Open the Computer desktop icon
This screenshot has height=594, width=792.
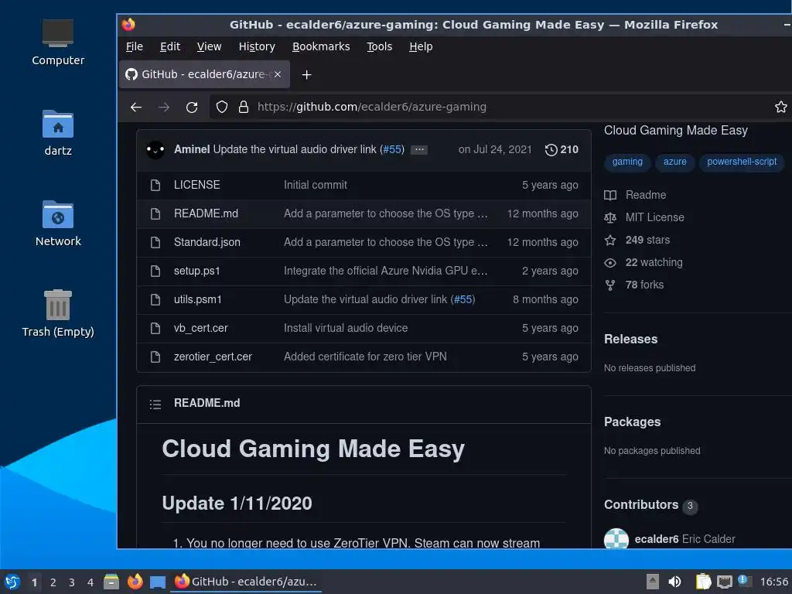(x=57, y=43)
